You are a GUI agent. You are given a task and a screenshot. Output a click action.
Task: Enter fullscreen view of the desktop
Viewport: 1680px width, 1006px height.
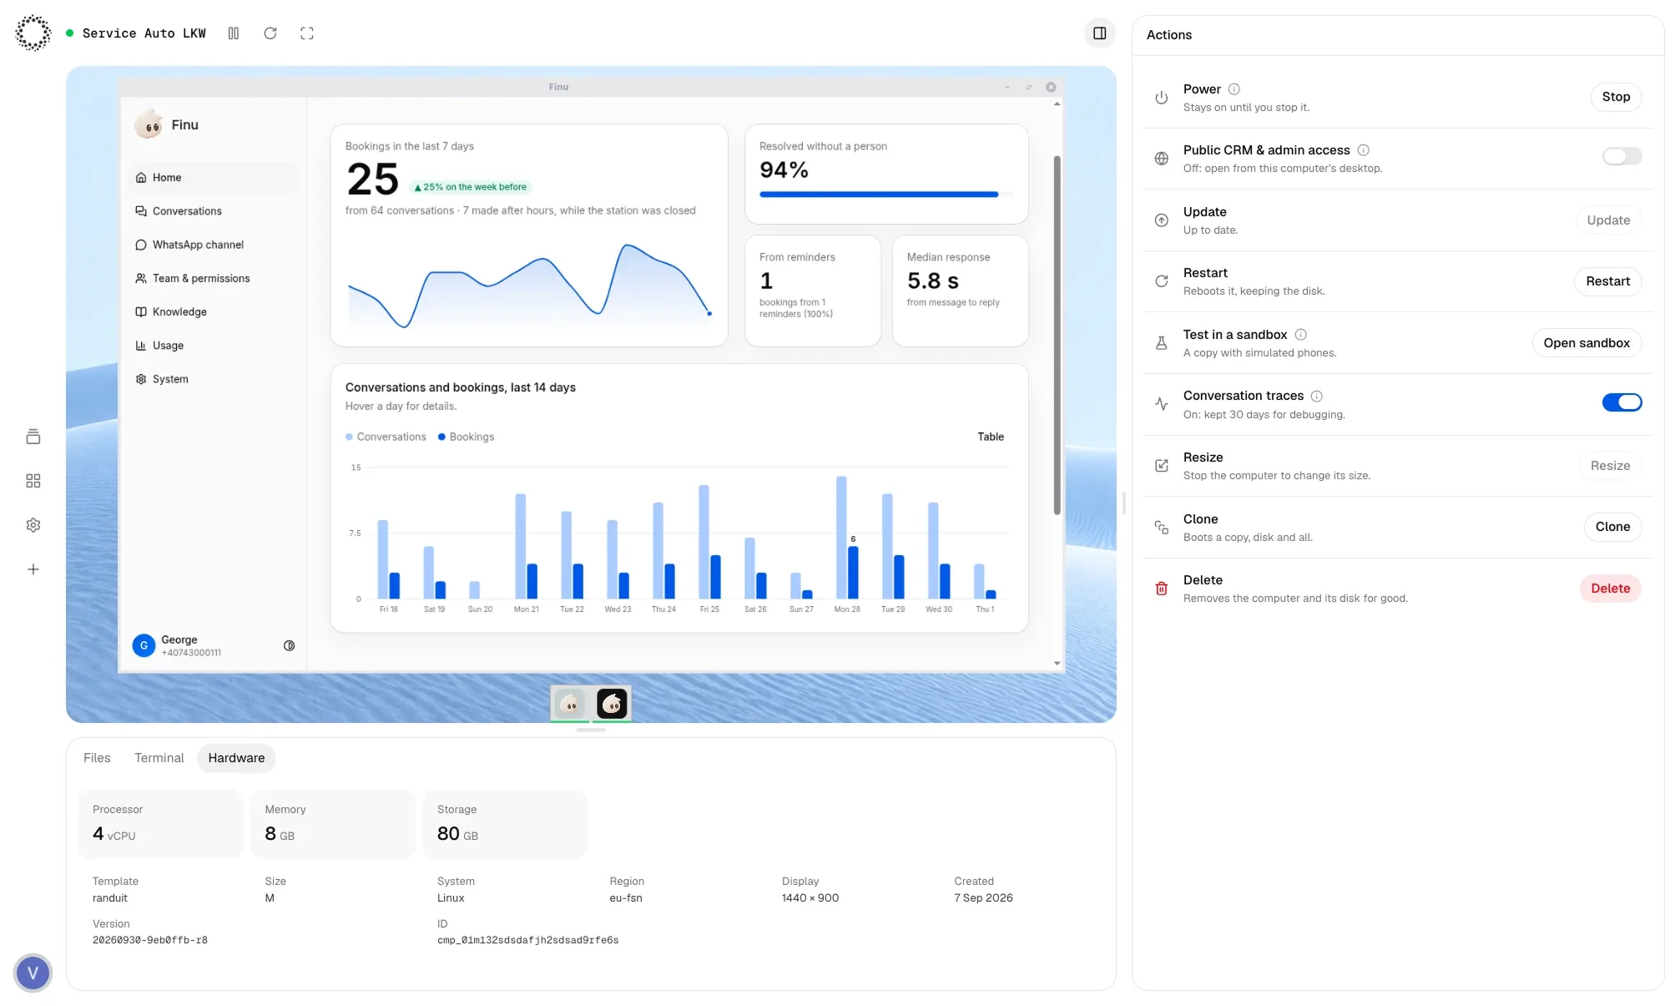click(307, 33)
